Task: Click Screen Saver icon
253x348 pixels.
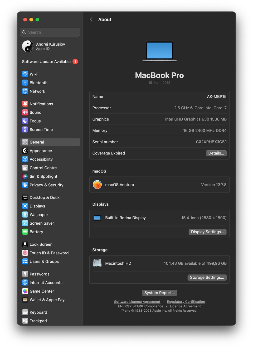Action: 25,223
